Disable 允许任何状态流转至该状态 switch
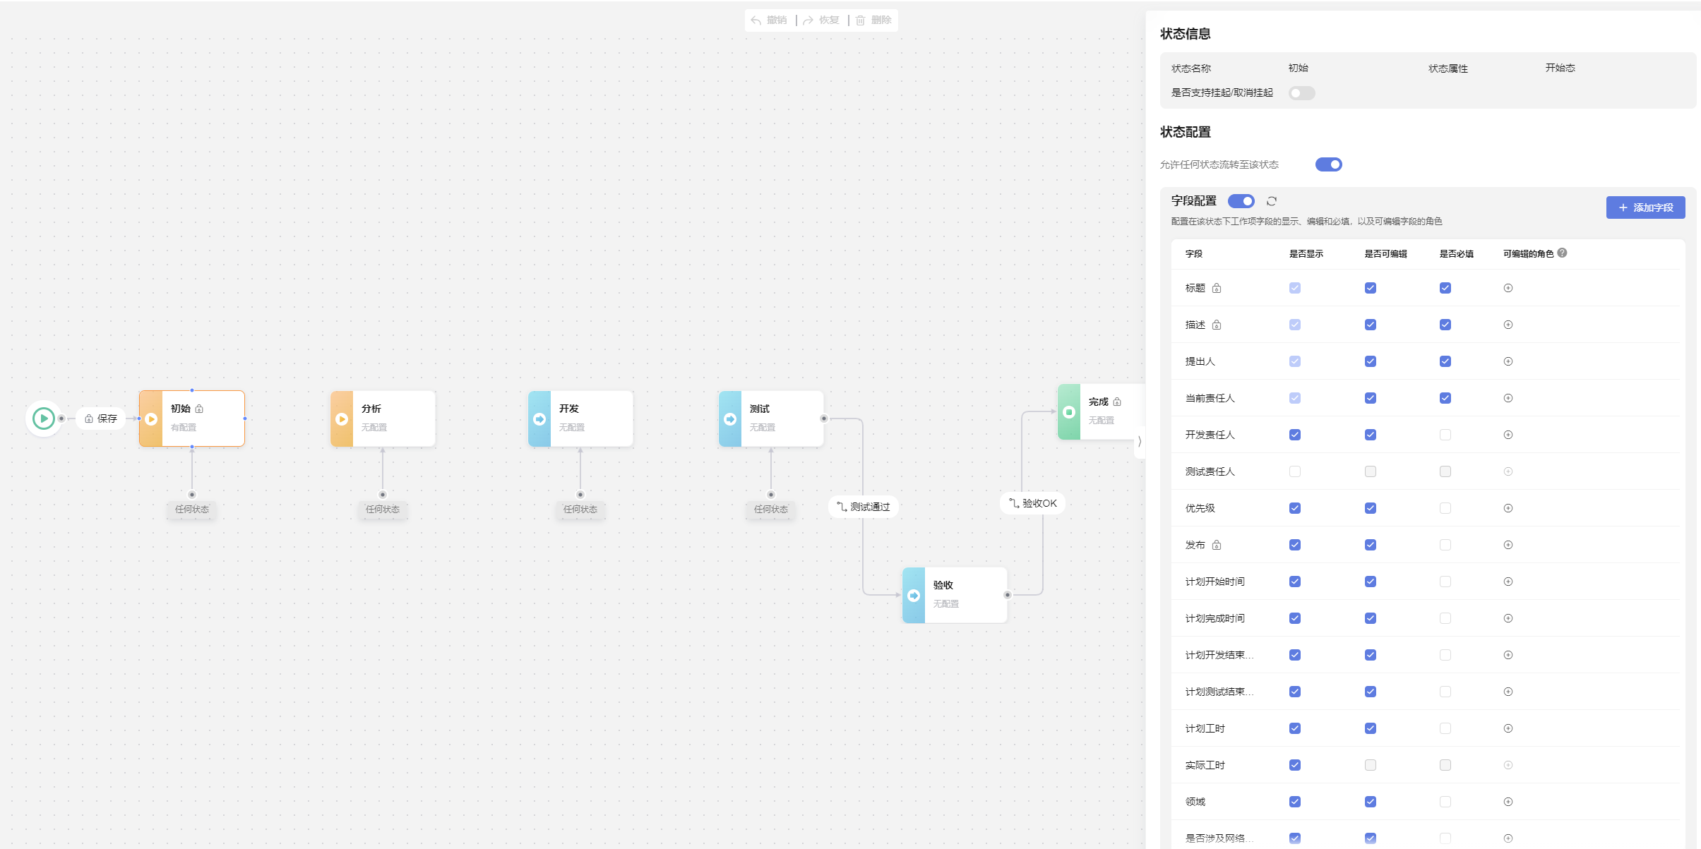1701x849 pixels. click(1328, 164)
